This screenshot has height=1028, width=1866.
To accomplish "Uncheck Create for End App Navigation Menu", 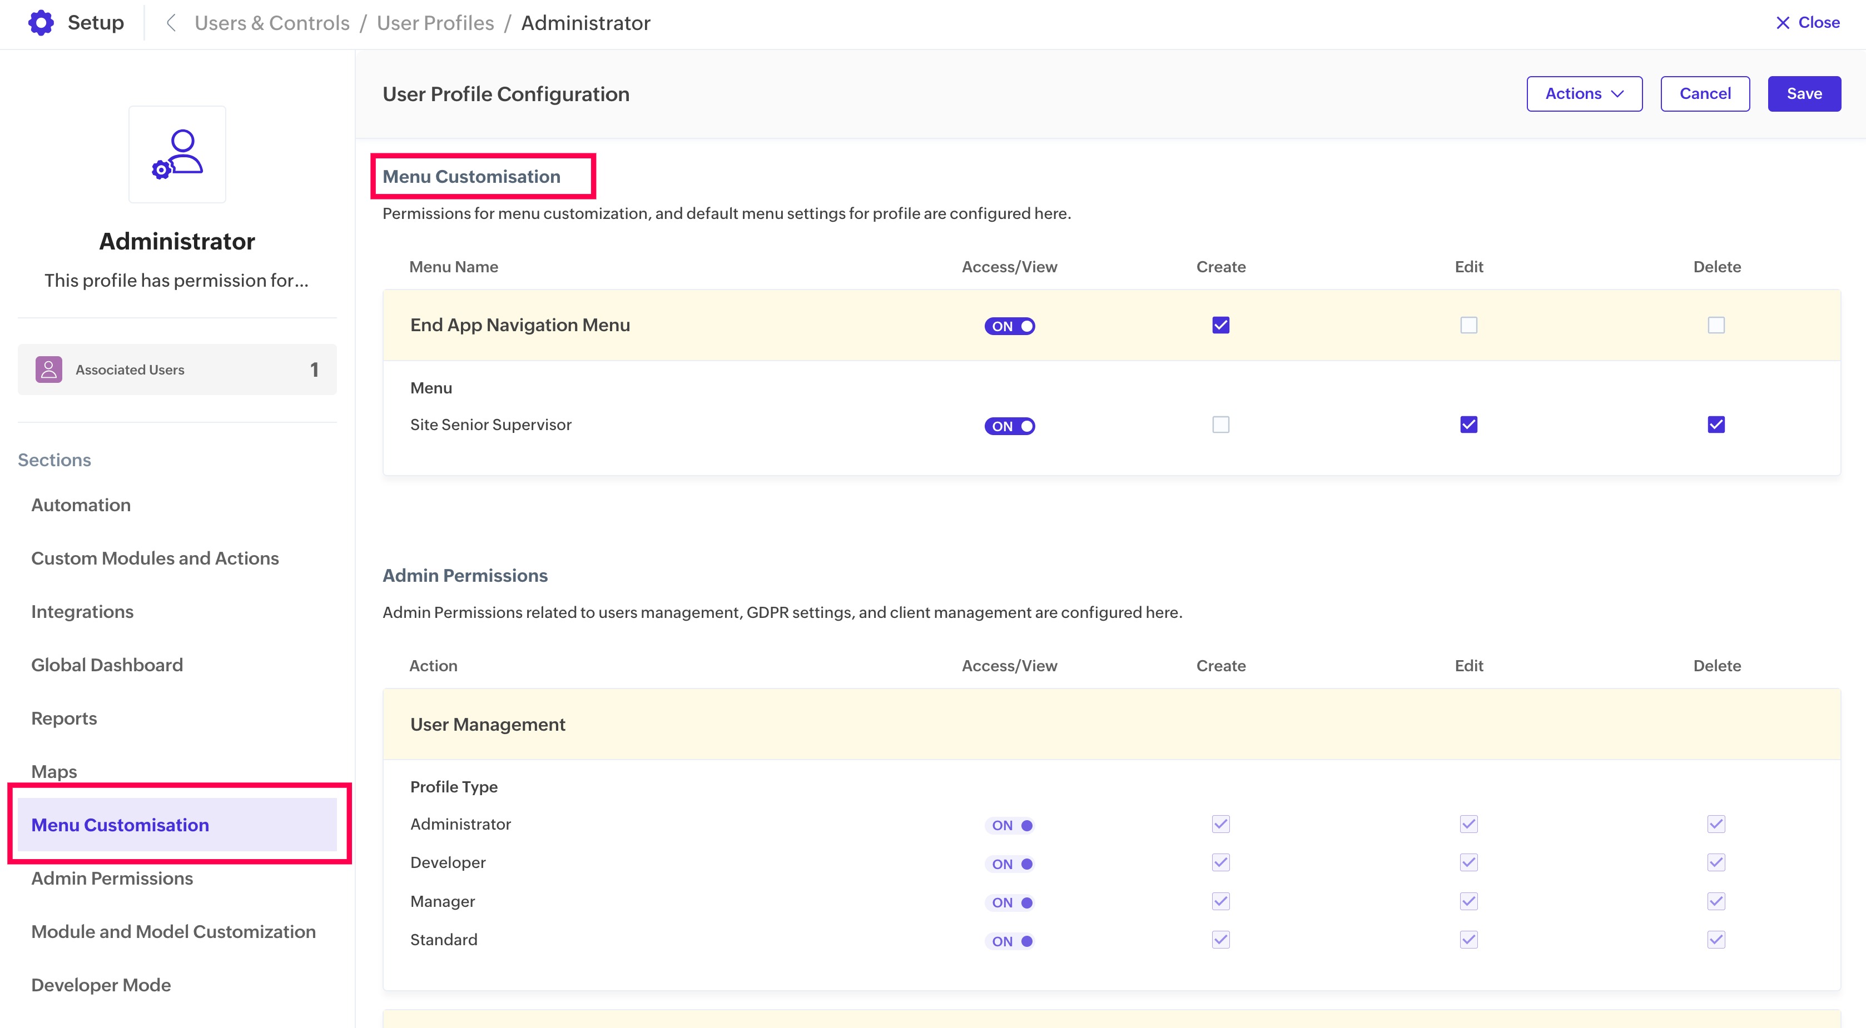I will (x=1220, y=325).
